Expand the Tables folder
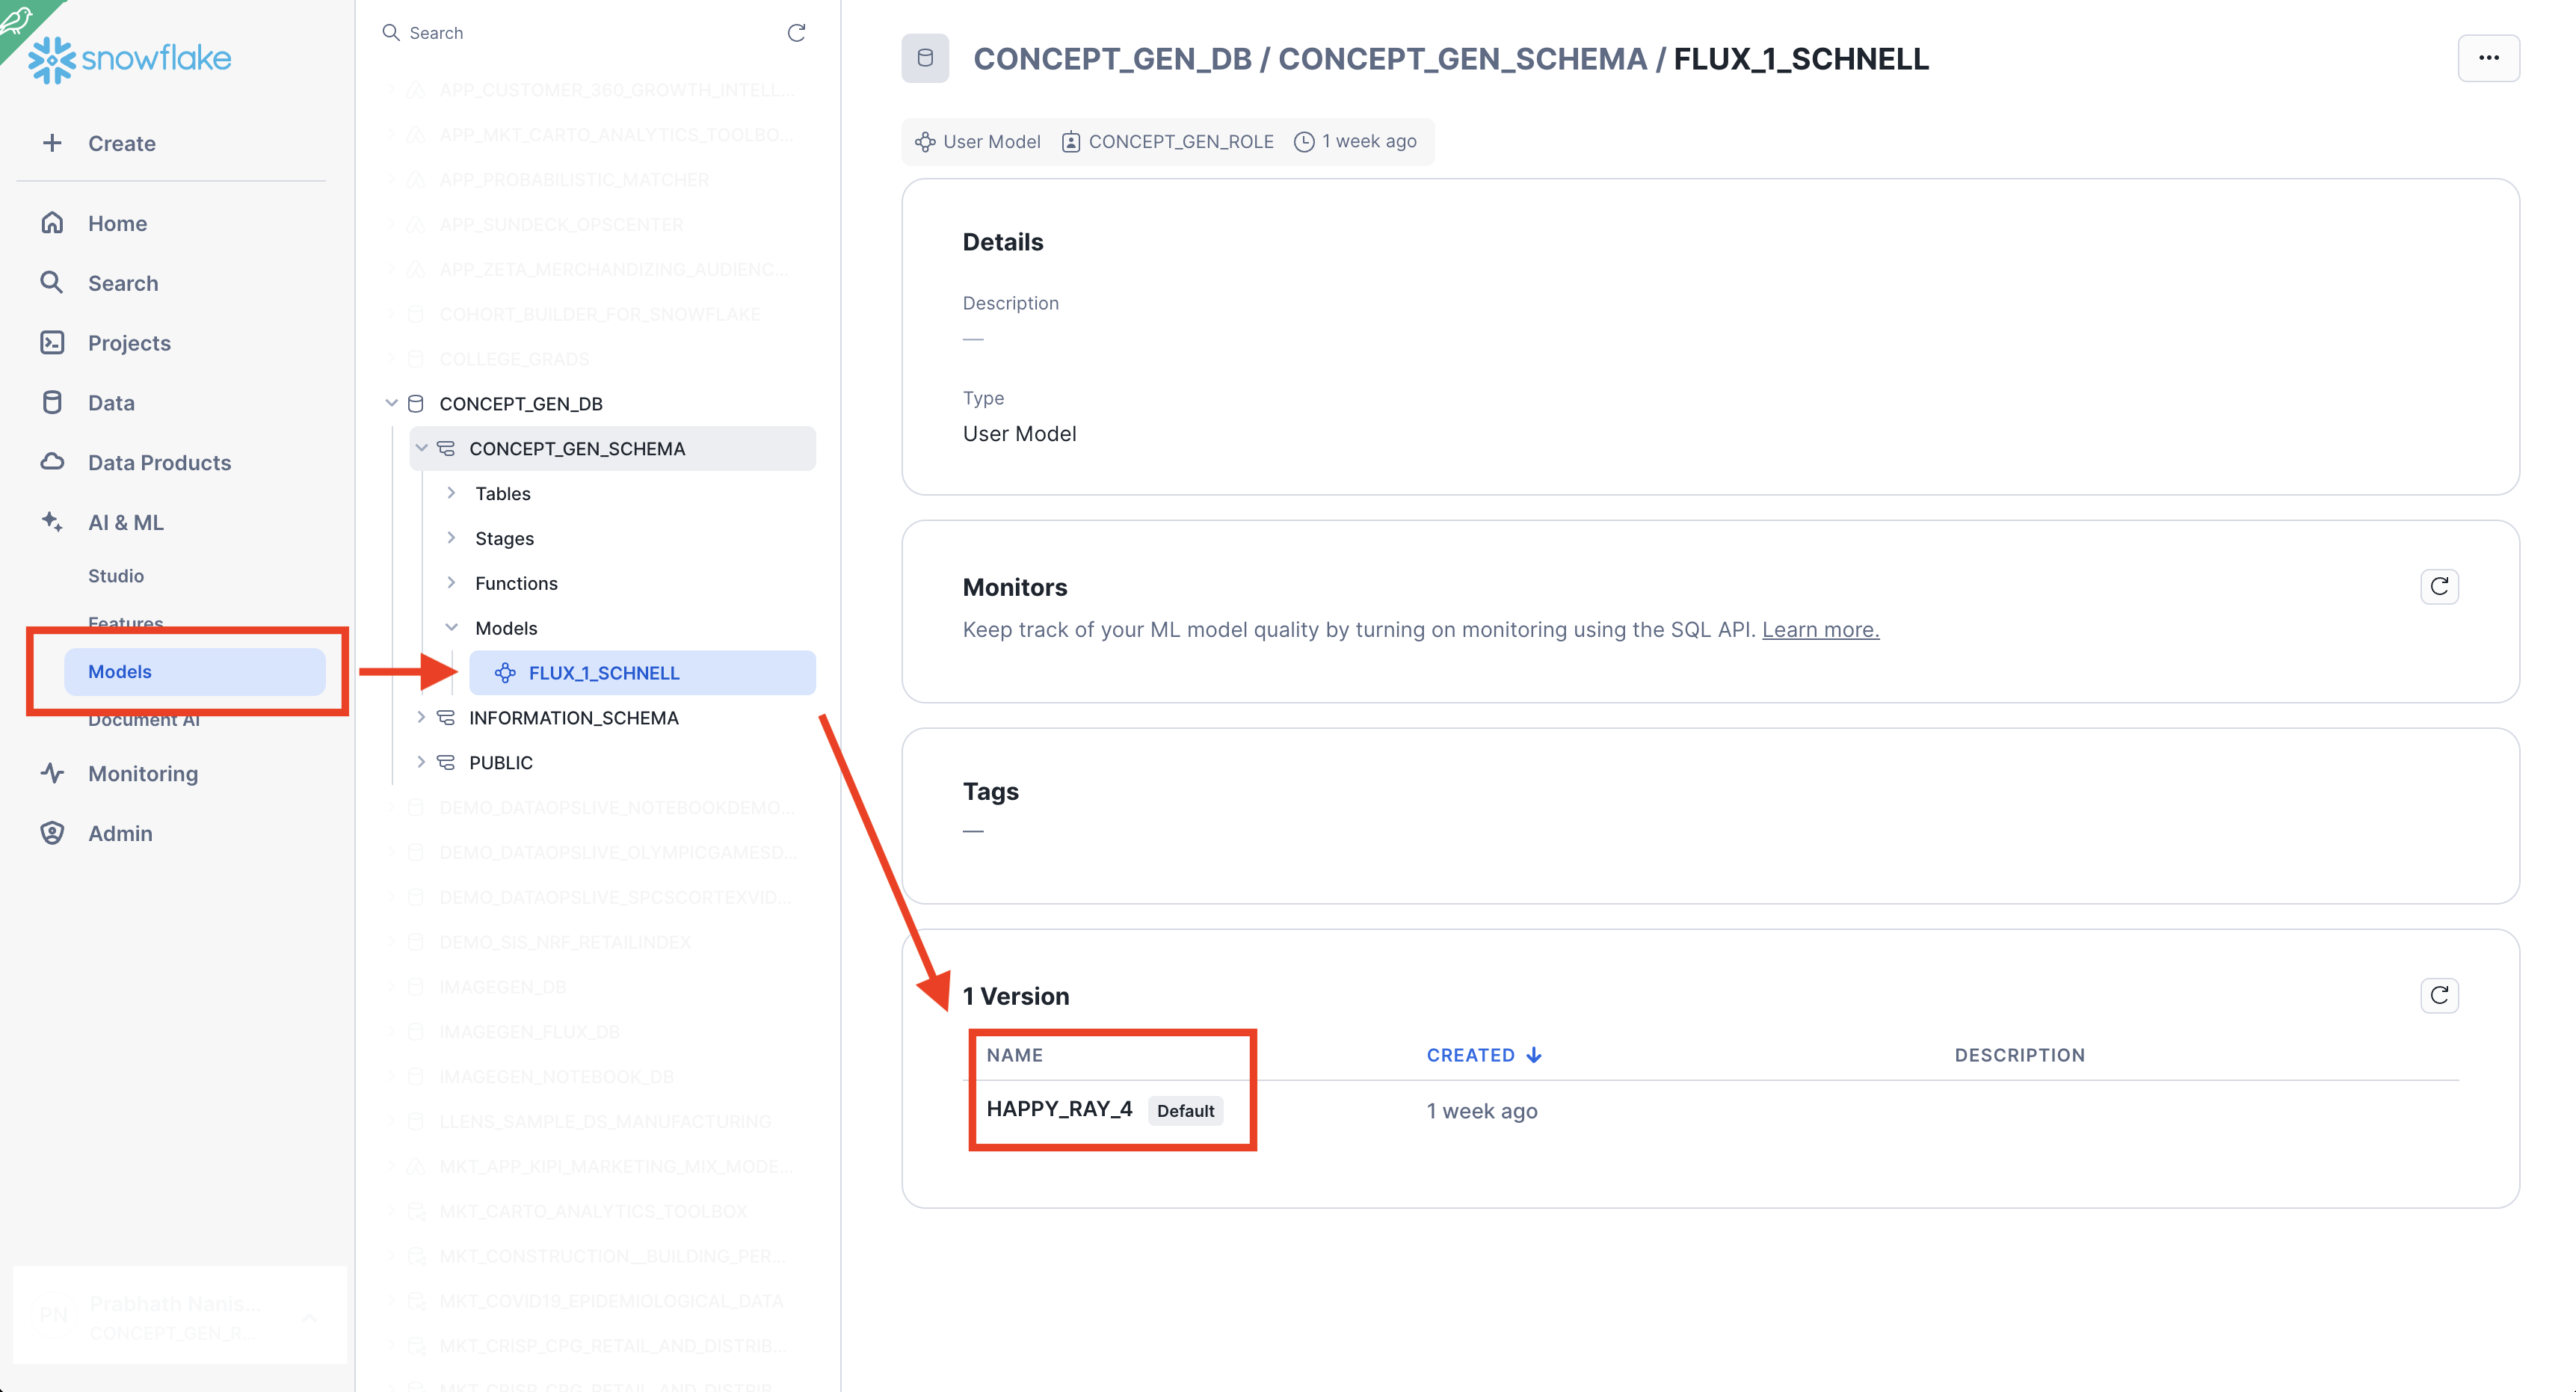2576x1392 pixels. pos(451,493)
